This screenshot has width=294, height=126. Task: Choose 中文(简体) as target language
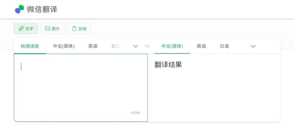(172, 46)
